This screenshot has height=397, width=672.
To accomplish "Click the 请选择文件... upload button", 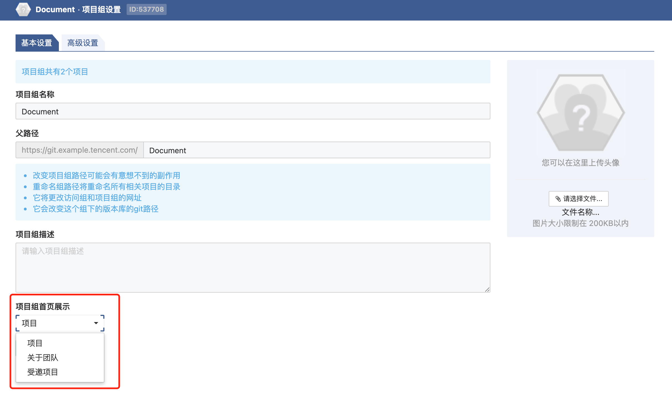I will 578,198.
